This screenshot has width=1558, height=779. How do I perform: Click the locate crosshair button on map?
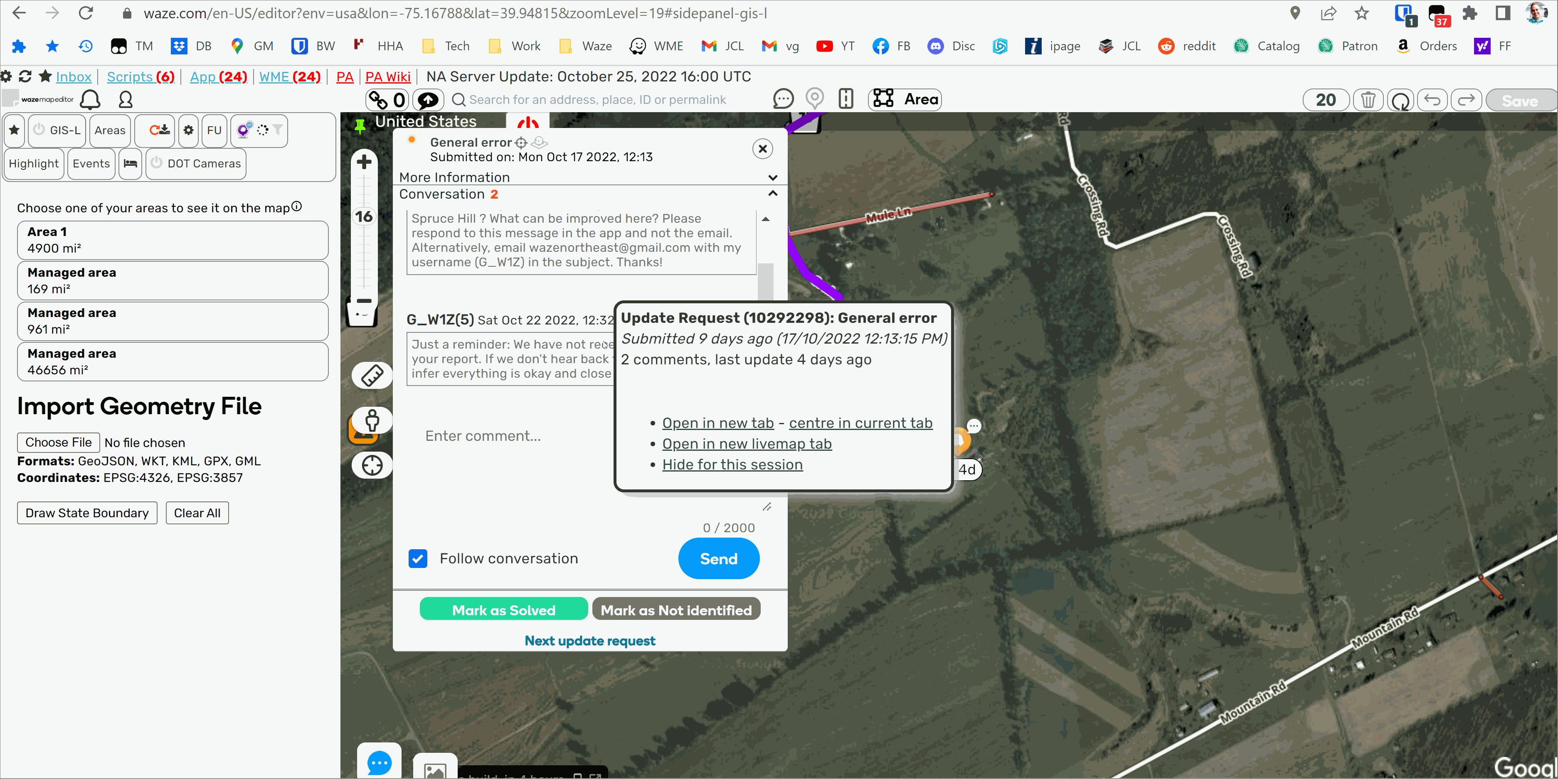(372, 465)
